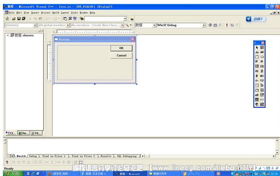280x176 pixels.
Task: Choose the Button control from Controls palette
Action: (x=262, y=57)
